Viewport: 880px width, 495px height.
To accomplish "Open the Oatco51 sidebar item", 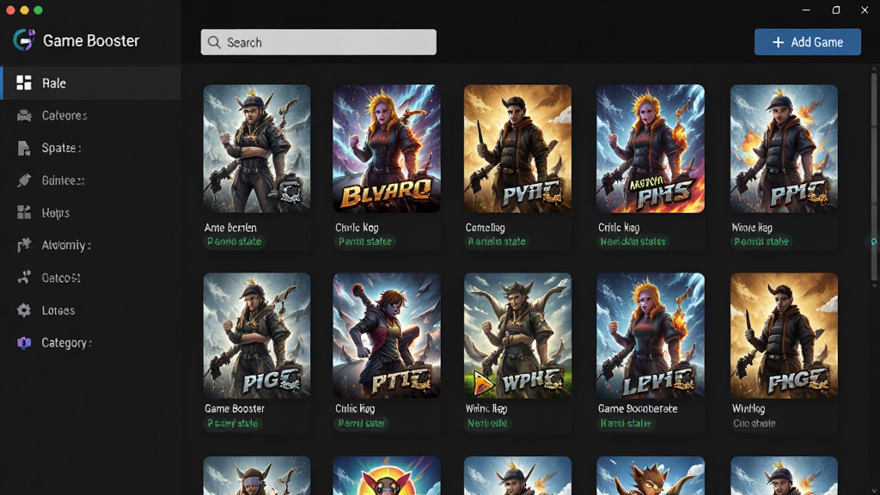I will (90, 278).
